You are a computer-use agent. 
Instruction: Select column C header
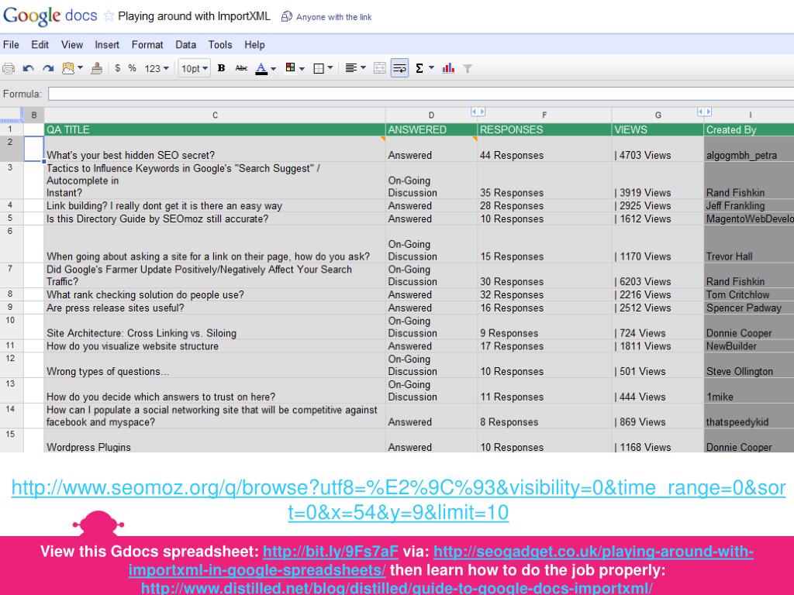(x=215, y=115)
